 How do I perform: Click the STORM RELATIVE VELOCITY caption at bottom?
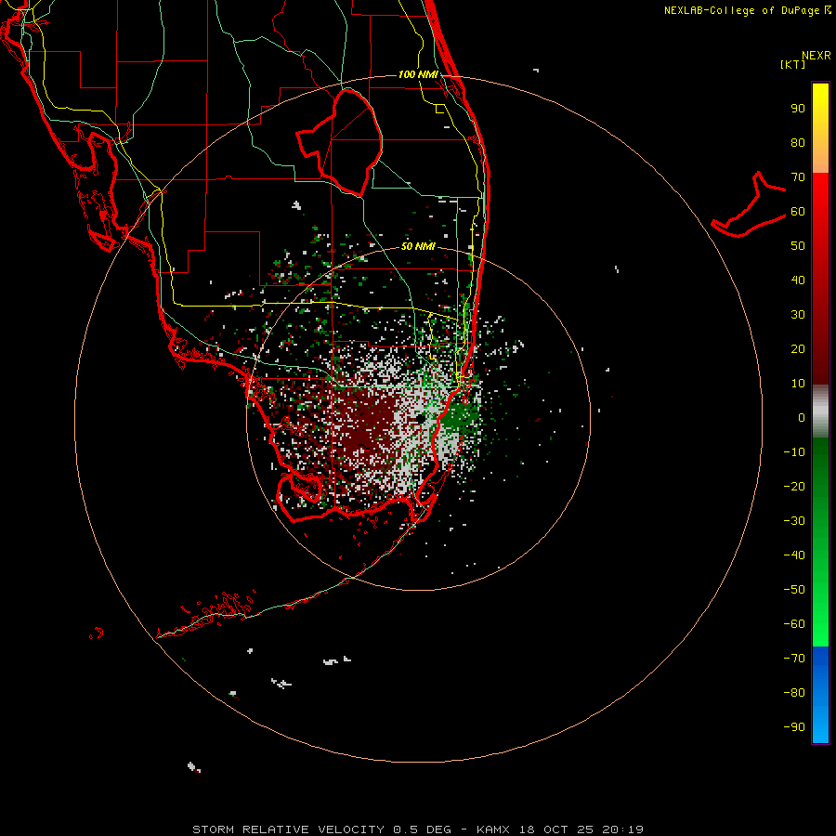(x=417, y=829)
